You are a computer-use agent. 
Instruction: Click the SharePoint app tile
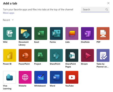(56, 55)
